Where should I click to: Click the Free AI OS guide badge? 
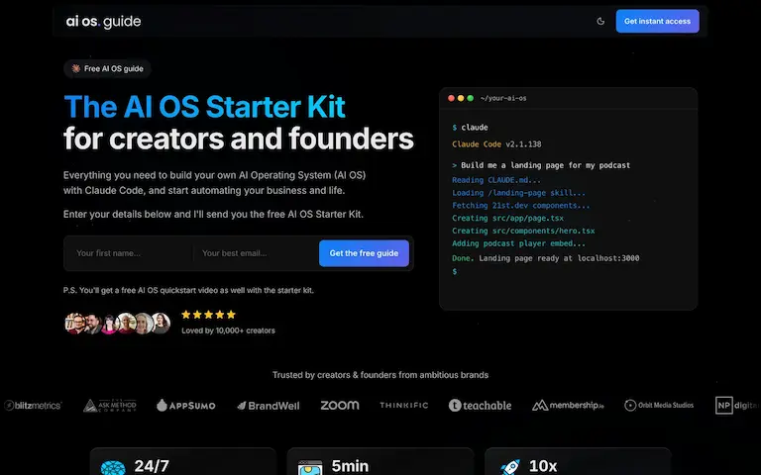click(x=107, y=69)
